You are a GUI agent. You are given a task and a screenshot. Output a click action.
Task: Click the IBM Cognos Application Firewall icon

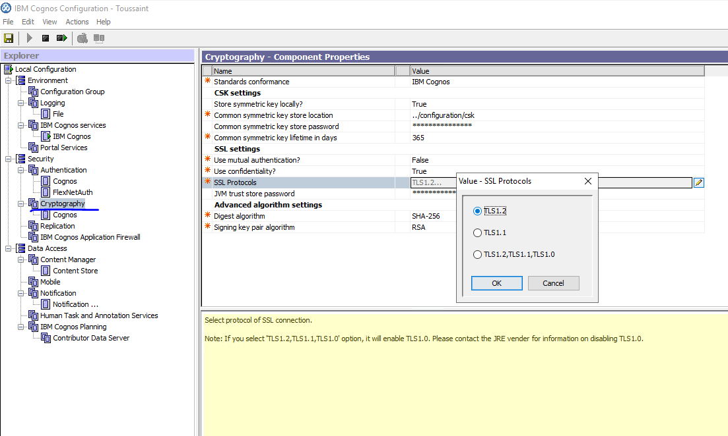point(32,236)
